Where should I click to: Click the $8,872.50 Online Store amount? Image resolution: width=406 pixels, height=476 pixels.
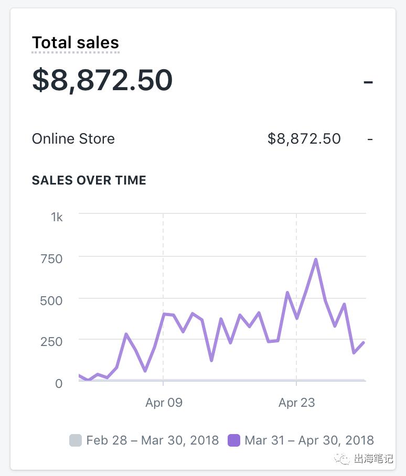(304, 138)
